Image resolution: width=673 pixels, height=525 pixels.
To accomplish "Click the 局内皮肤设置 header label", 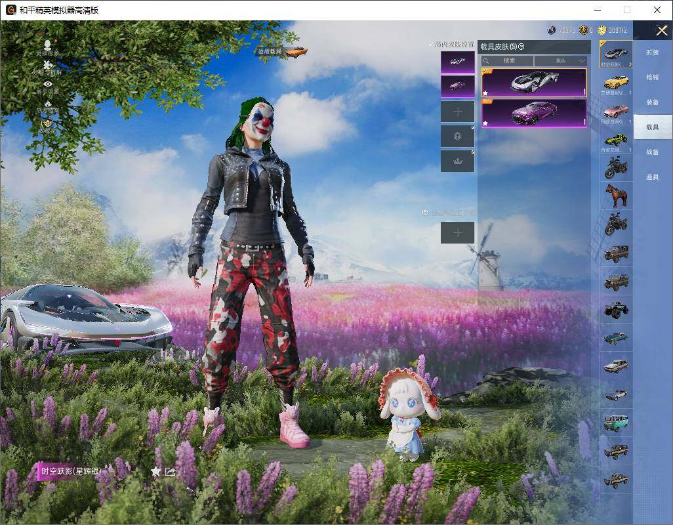I will [454, 44].
